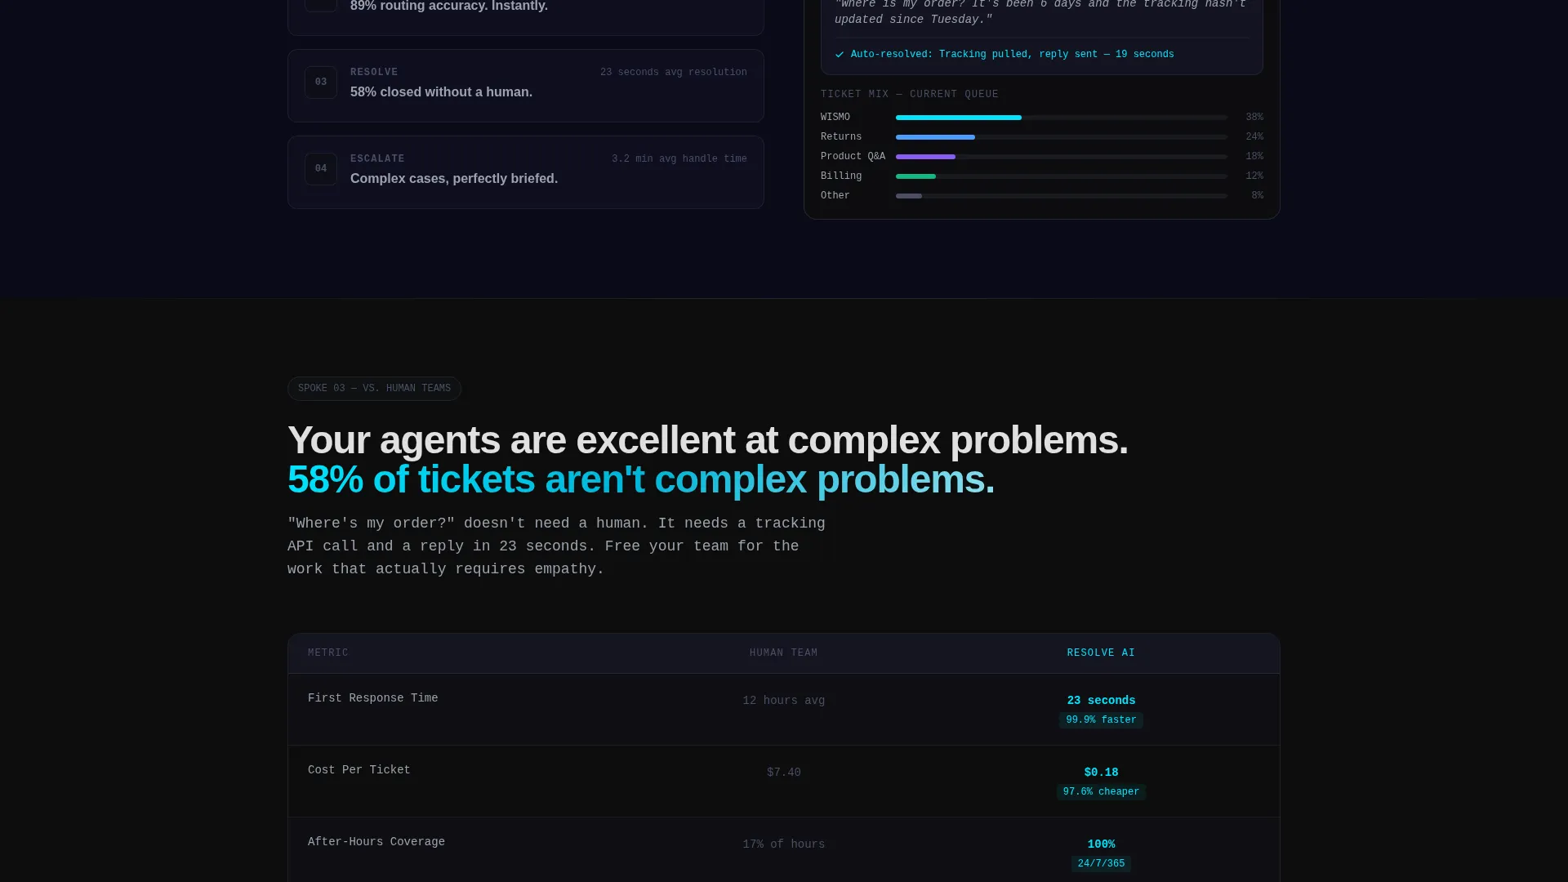Click '3.2 min avg handle time' label
This screenshot has width=1568, height=882.
click(679, 159)
